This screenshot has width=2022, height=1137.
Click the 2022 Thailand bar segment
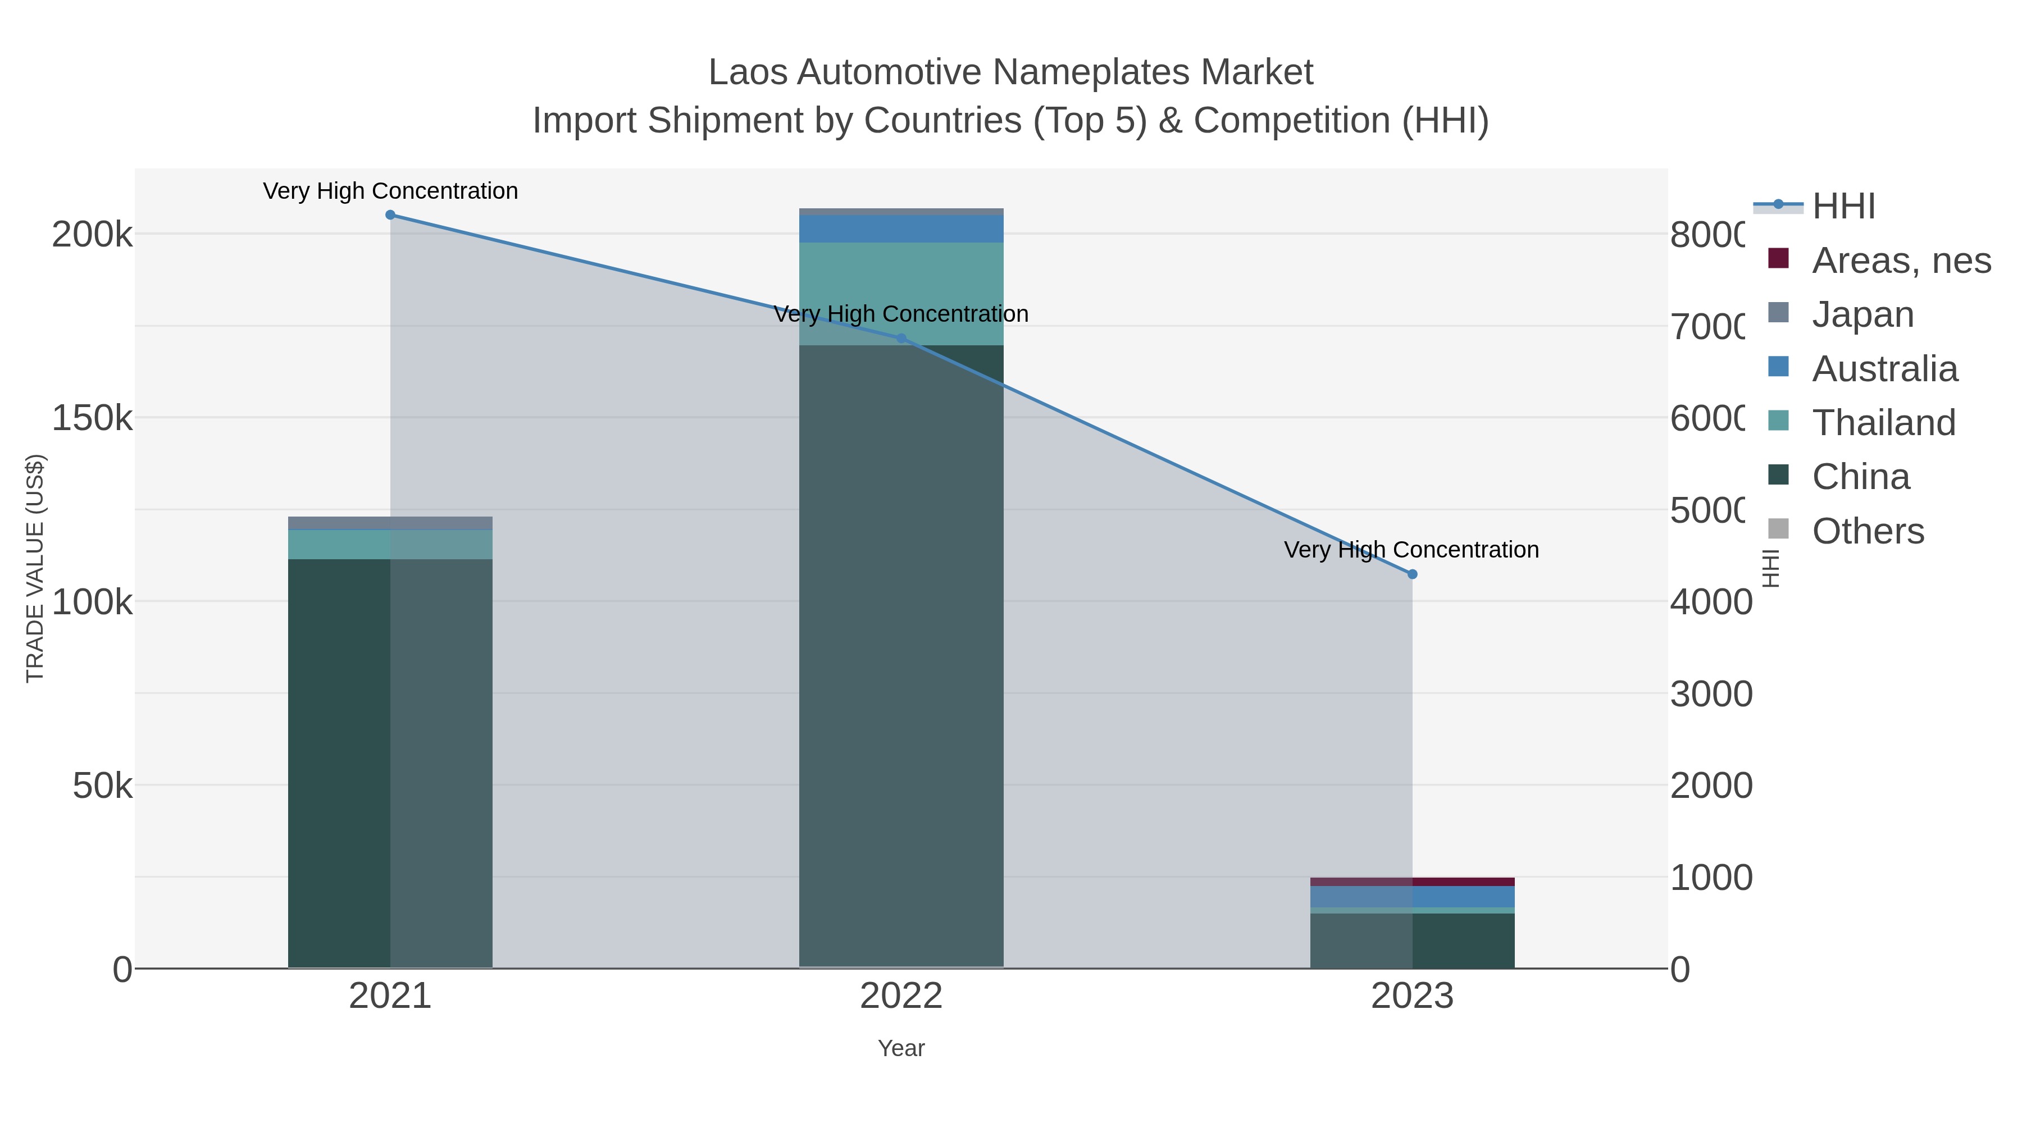pyautogui.click(x=901, y=294)
